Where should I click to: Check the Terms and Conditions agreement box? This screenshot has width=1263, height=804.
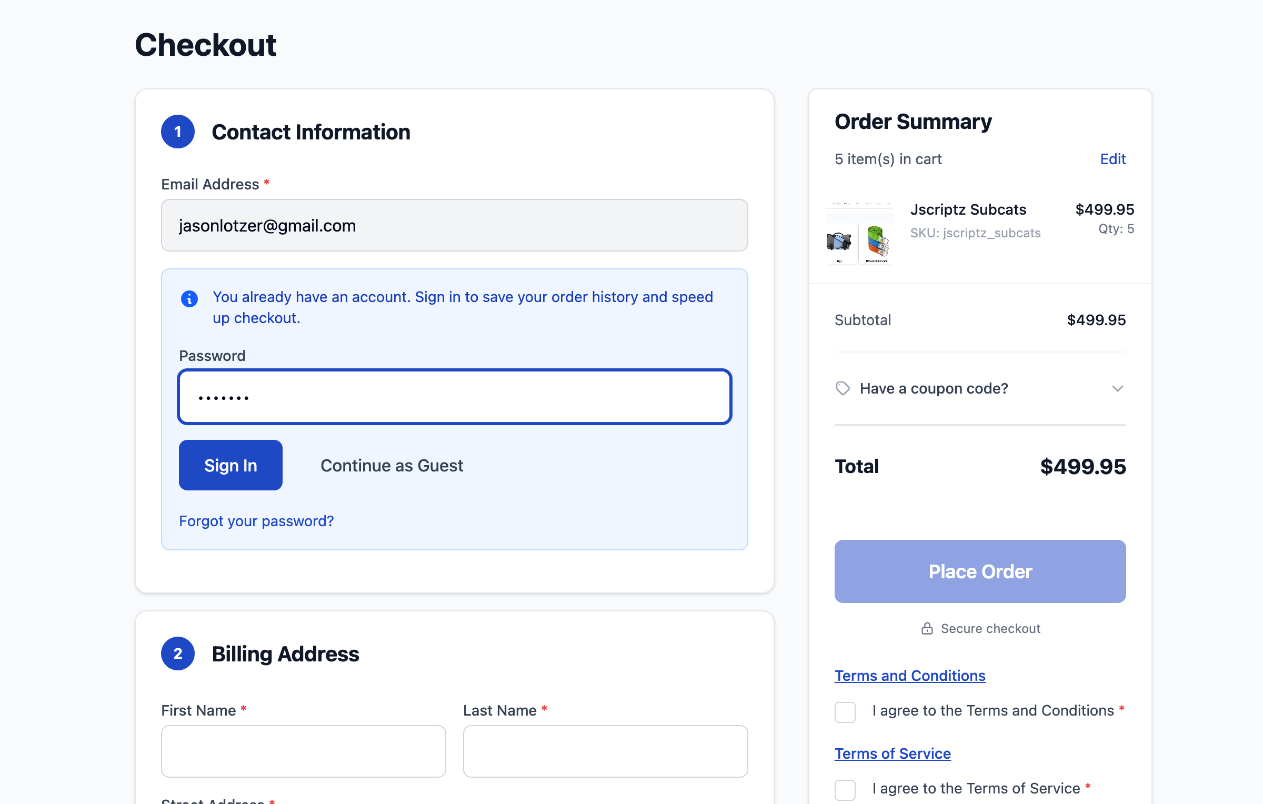point(845,712)
